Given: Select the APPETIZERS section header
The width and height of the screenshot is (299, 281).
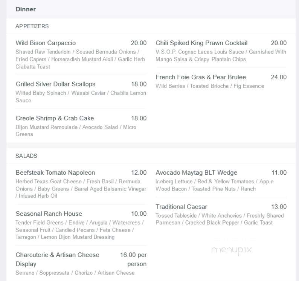Looking at the screenshot, I should coord(32,26).
